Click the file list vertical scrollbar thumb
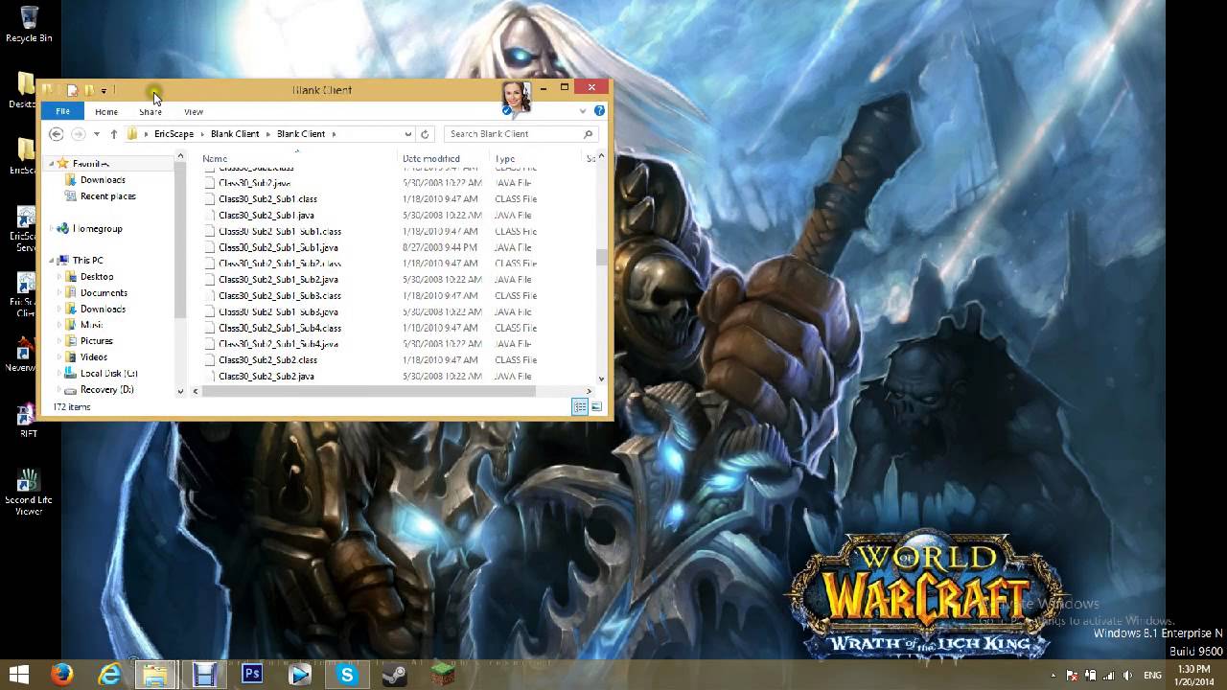The width and height of the screenshot is (1227, 690). point(601,257)
